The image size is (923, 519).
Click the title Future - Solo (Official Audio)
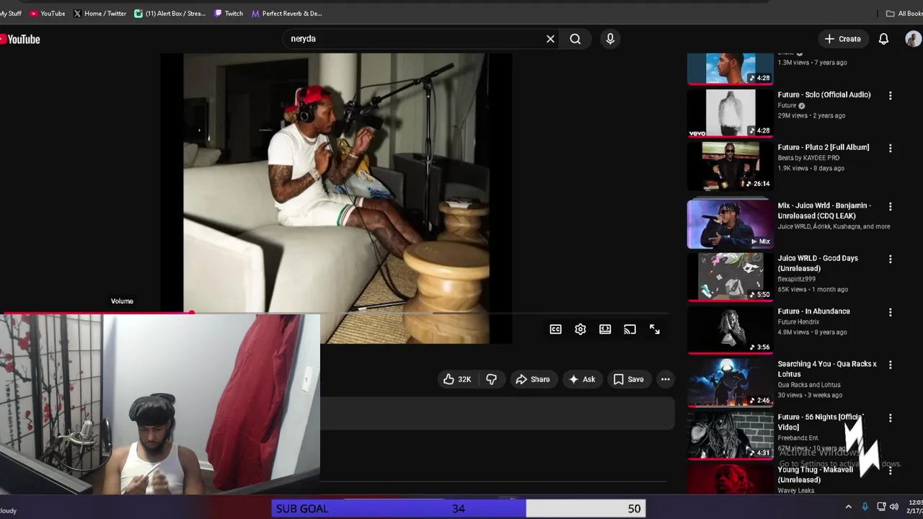[x=823, y=94]
